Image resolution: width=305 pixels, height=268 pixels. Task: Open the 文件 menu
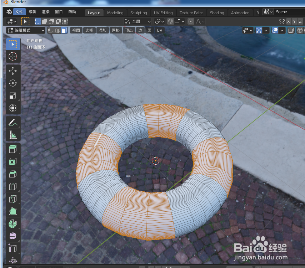point(19,11)
